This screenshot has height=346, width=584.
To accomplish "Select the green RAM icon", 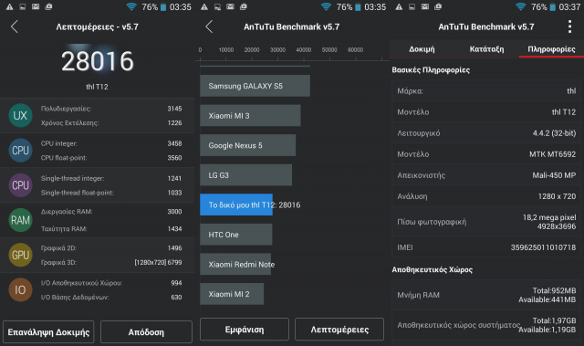I will 20,220.
